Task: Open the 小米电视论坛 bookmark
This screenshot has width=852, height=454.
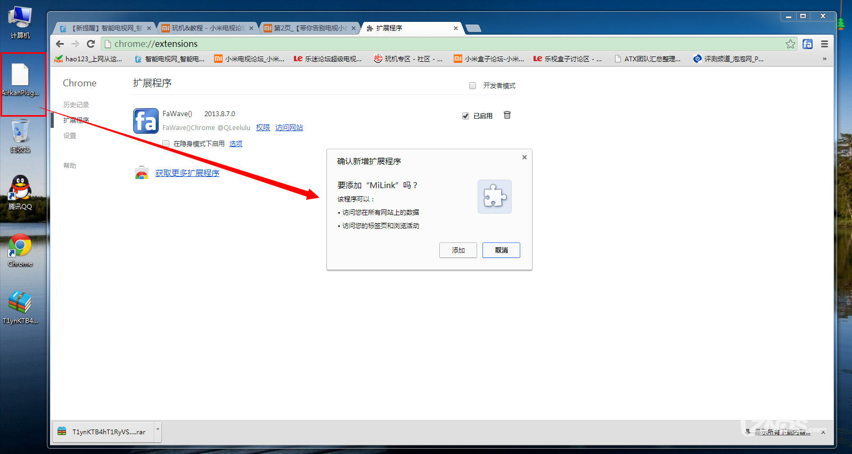Action: [249, 59]
